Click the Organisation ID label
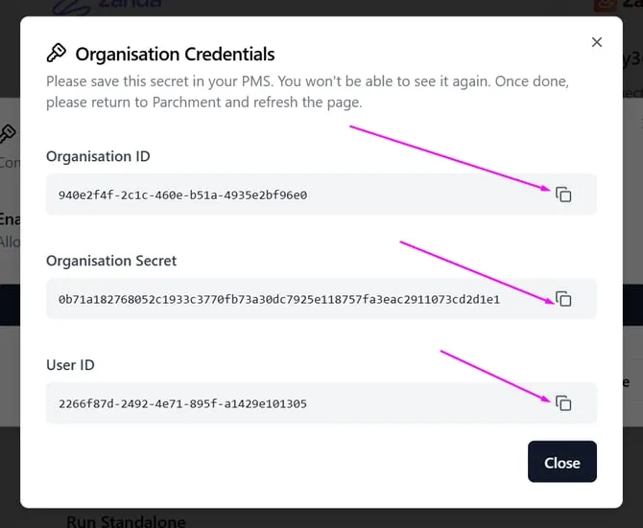This screenshot has width=643, height=528. click(98, 156)
